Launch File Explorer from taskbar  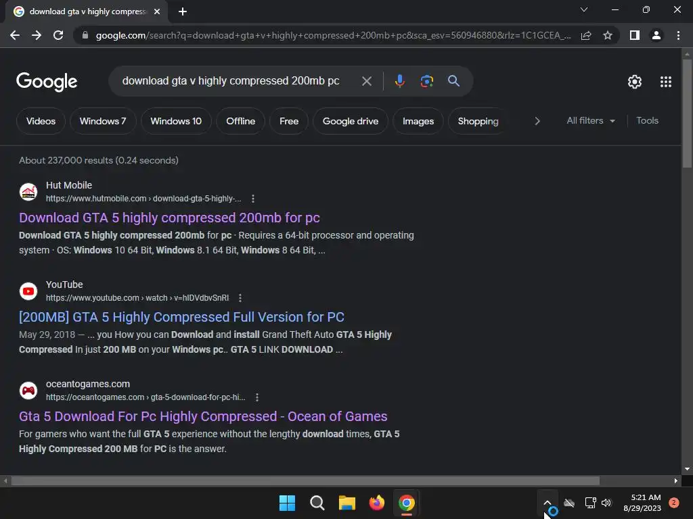coord(347,503)
